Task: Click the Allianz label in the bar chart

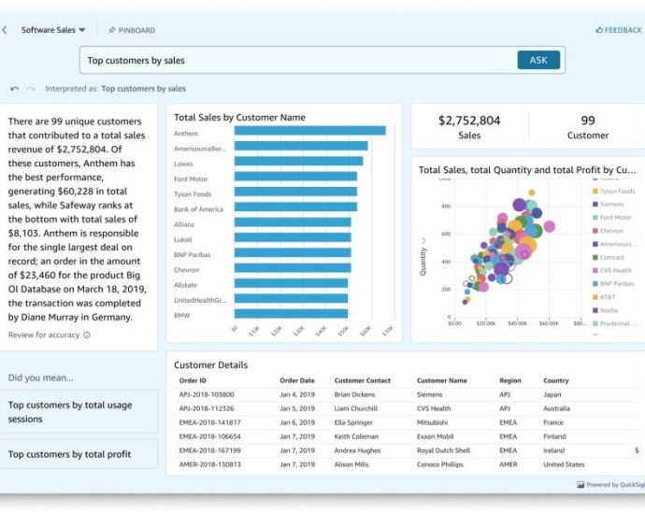Action: point(184,224)
